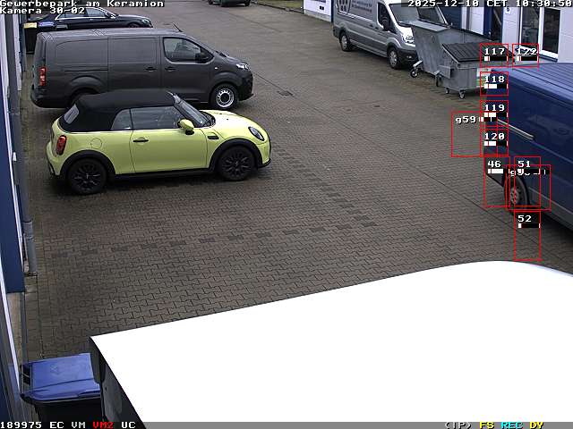This screenshot has height=429, width=573.
Task: Select the tracking marker labeled 122
Action: tap(526, 53)
